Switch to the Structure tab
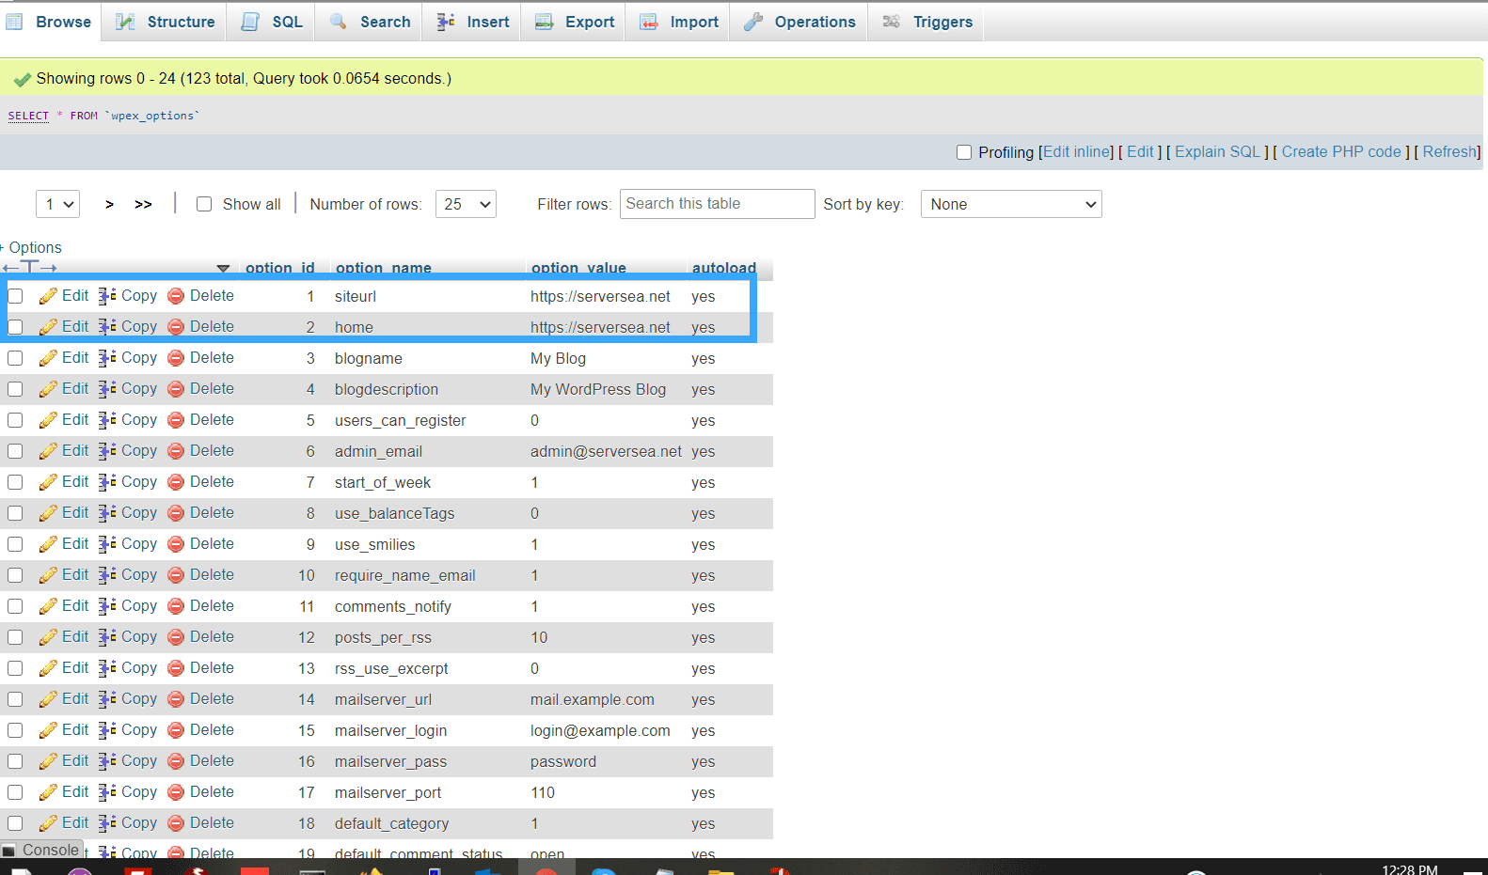The height and width of the screenshot is (875, 1488). click(x=166, y=22)
